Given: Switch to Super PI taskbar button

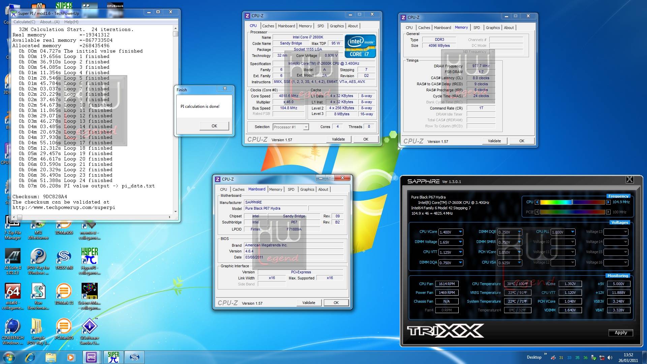Looking at the screenshot, I should (x=114, y=357).
